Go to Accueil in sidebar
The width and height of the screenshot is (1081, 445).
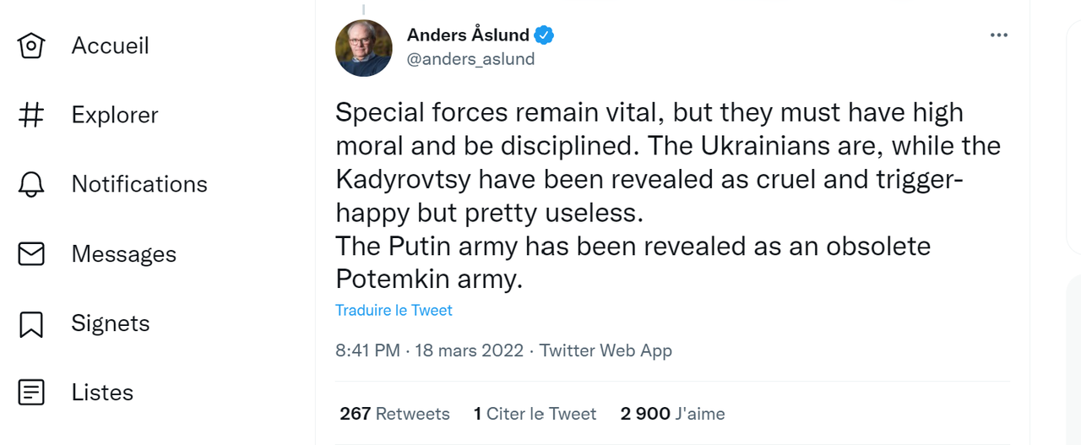[110, 46]
